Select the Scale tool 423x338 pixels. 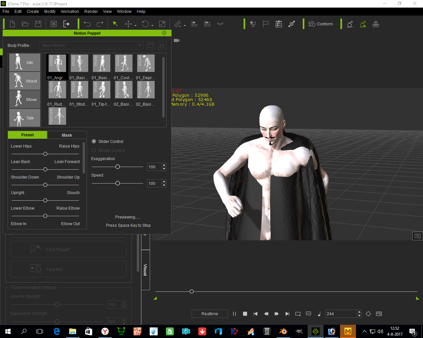pos(162,24)
